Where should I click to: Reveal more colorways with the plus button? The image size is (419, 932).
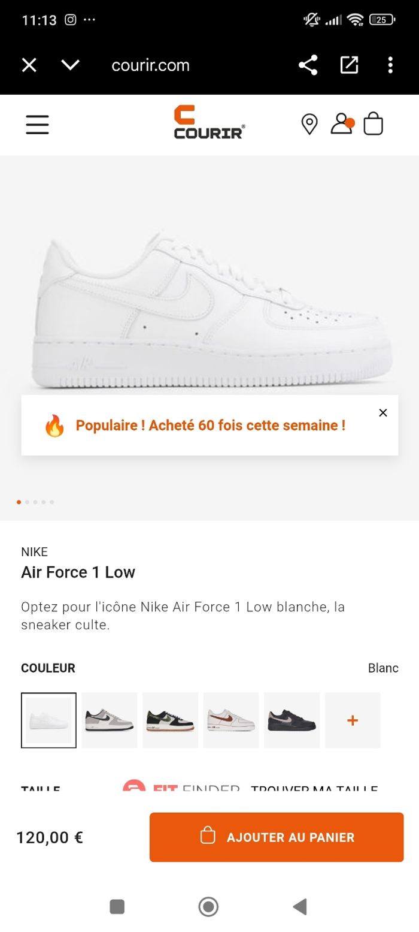coord(353,720)
